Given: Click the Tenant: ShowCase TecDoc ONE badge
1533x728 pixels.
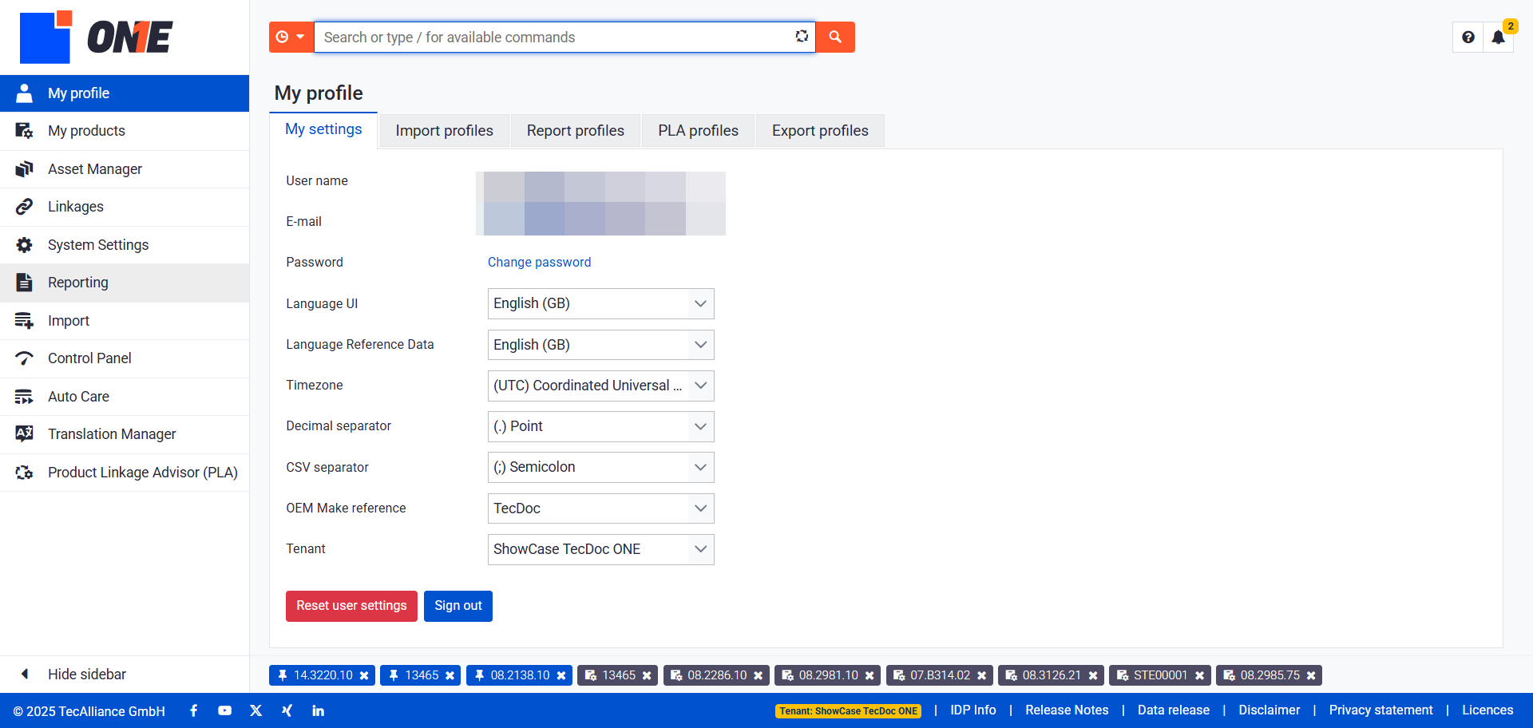Looking at the screenshot, I should [x=848, y=711].
